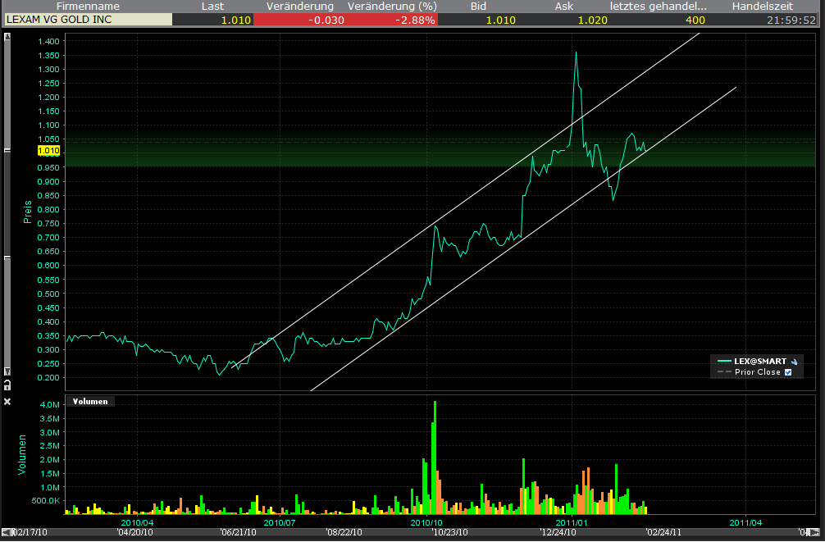Click the Last price value 1.010
This screenshot has height=542, width=825.
[235, 20]
